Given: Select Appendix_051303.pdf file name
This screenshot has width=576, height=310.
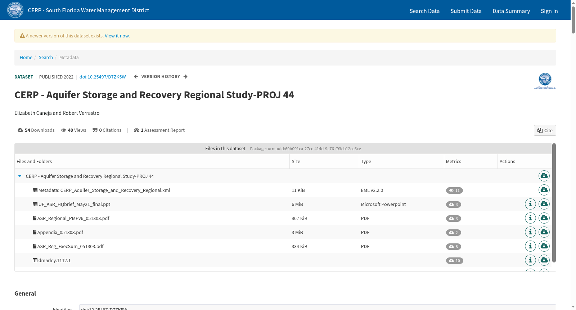Looking at the screenshot, I should [x=60, y=232].
